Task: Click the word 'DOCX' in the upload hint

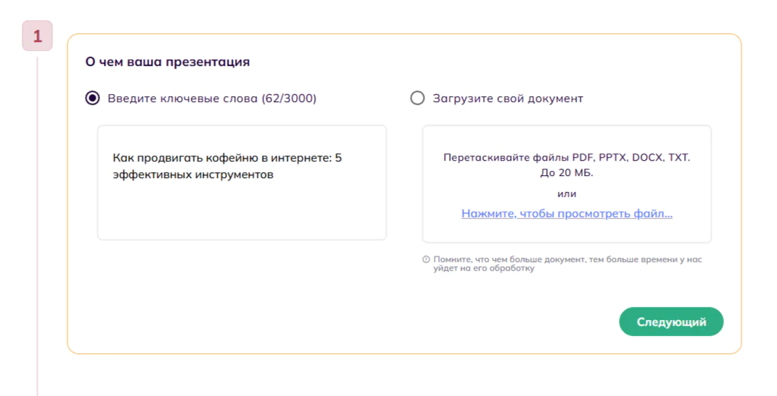Action: click(x=648, y=158)
